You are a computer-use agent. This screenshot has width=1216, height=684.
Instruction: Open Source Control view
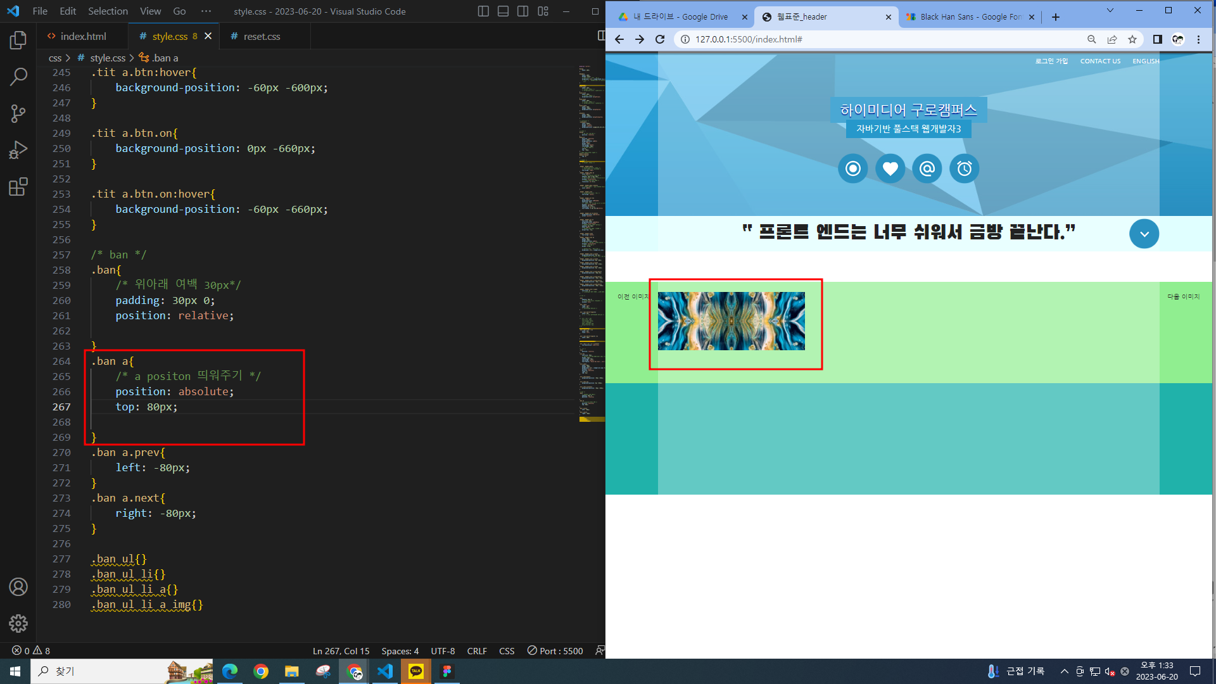[18, 113]
